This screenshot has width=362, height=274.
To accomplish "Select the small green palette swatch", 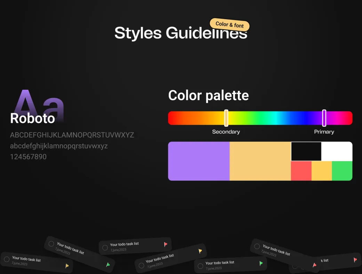I will click(342, 171).
